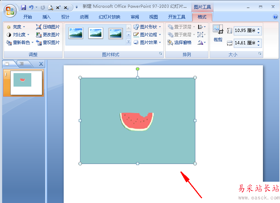Switch to the 插入 tab
The image size is (280, 203).
coord(46,17)
